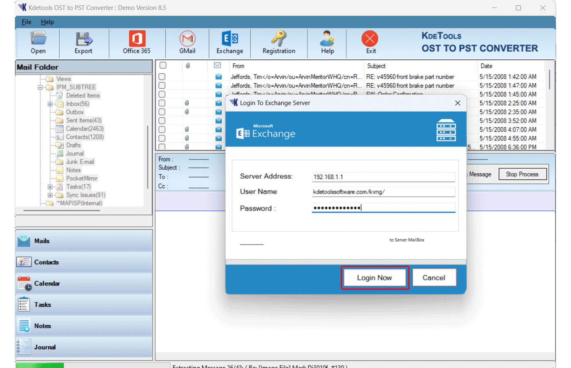Image resolution: width=571 pixels, height=368 pixels.
Task: Open the File menu
Action: (x=26, y=22)
